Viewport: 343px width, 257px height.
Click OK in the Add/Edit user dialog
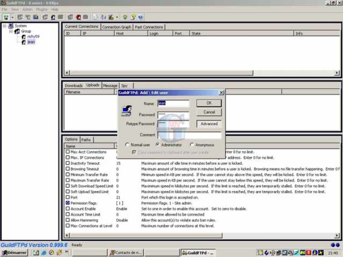(x=209, y=103)
